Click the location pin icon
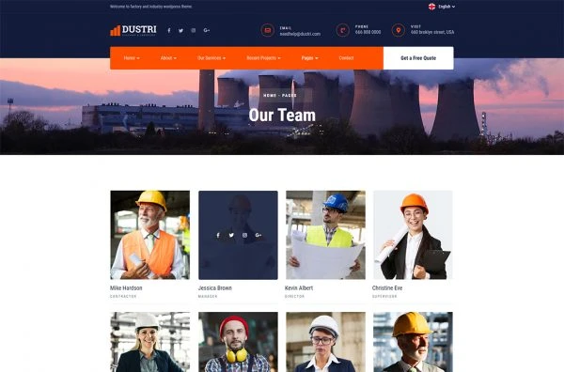 click(399, 31)
